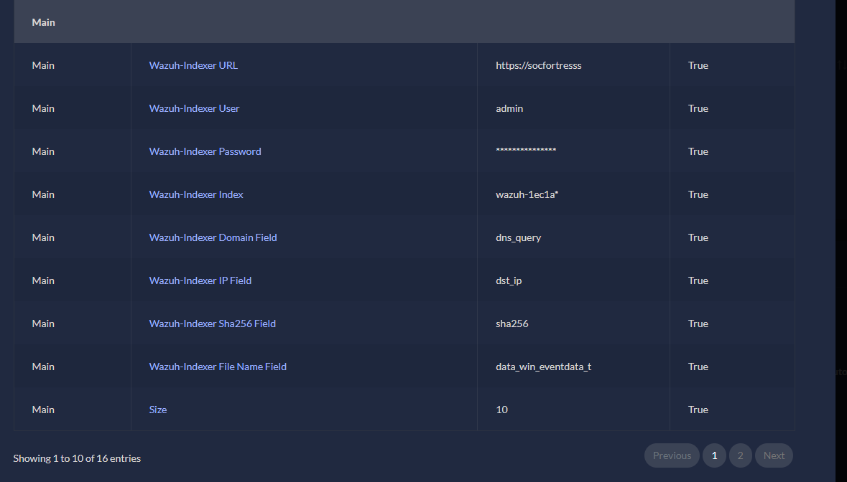Click 'True' in the Domain Field row

[698, 237]
